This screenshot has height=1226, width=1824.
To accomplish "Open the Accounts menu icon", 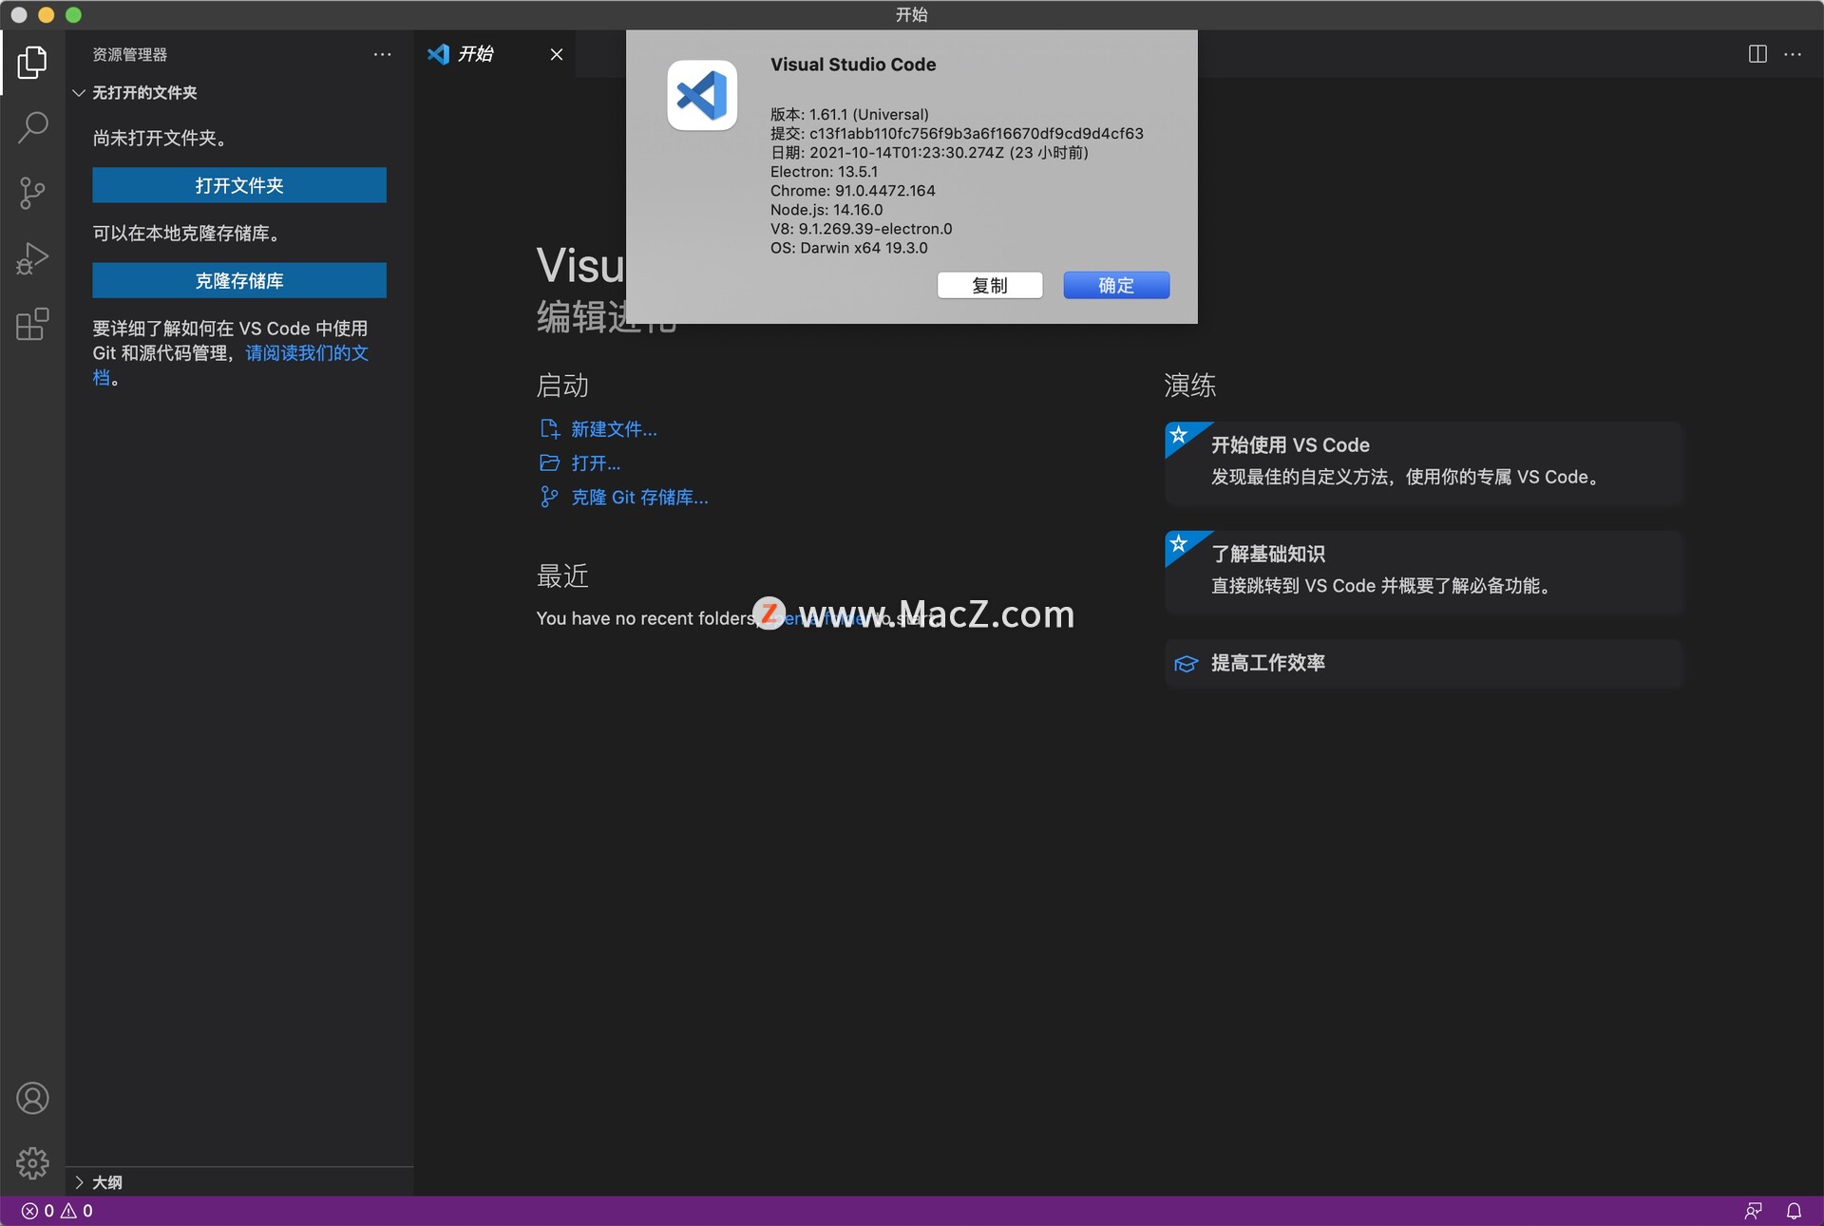I will click(32, 1098).
